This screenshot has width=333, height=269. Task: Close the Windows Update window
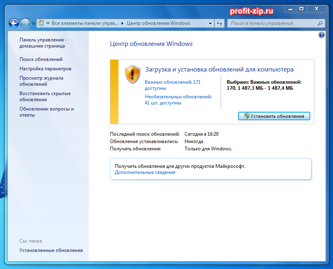(x=316, y=9)
